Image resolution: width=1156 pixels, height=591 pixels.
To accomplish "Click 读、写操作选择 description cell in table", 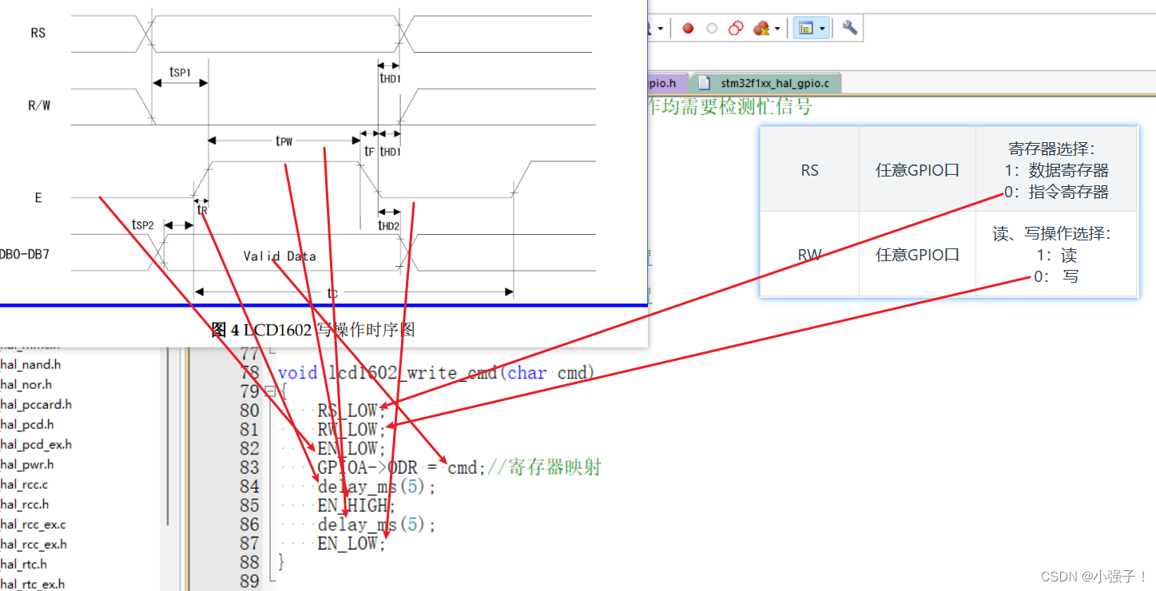I will click(1056, 255).
